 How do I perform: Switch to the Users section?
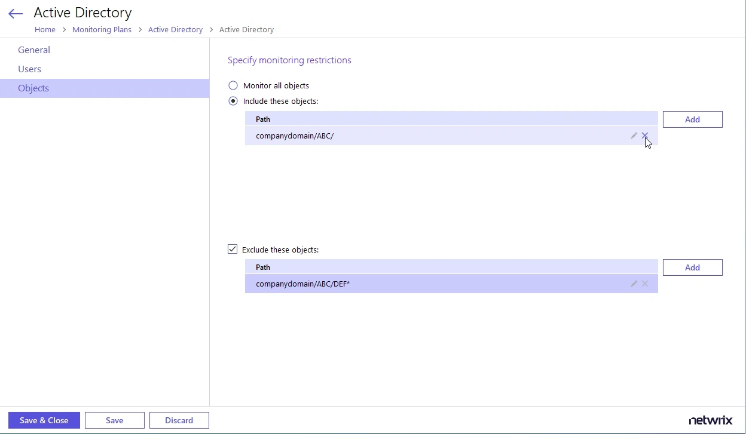pos(29,69)
